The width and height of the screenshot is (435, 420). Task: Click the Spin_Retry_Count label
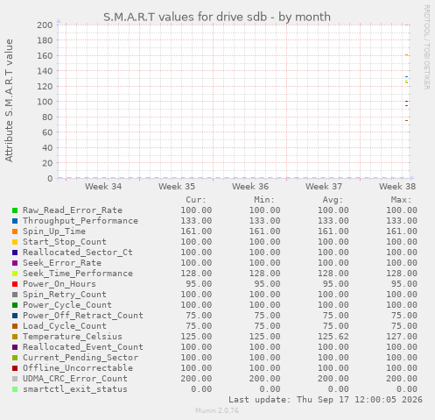65,295
